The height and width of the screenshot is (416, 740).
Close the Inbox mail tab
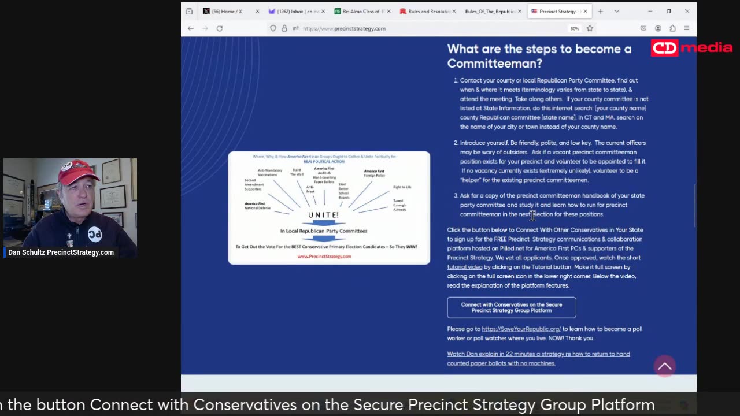coord(323,11)
